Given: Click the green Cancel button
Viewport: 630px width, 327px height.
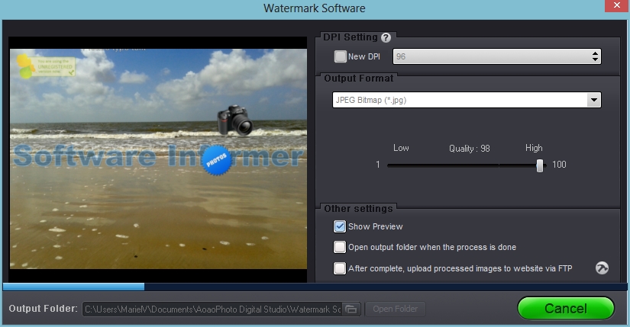Looking at the screenshot, I should click(x=566, y=309).
